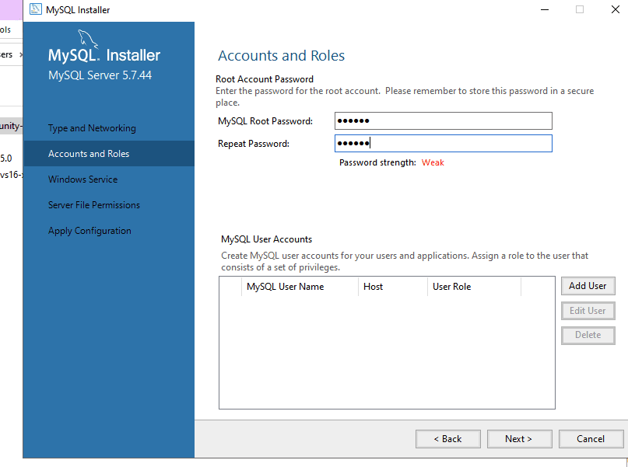Viewport: 628px width, 467px height.
Task: Click the MySQL dolphin logo
Action: point(89,39)
